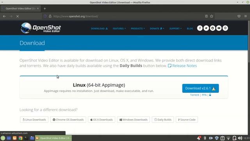
Task: Click the URL address bar field
Action: click(128, 16)
